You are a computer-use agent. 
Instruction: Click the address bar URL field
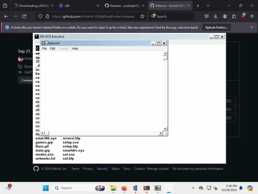tap(93, 16)
